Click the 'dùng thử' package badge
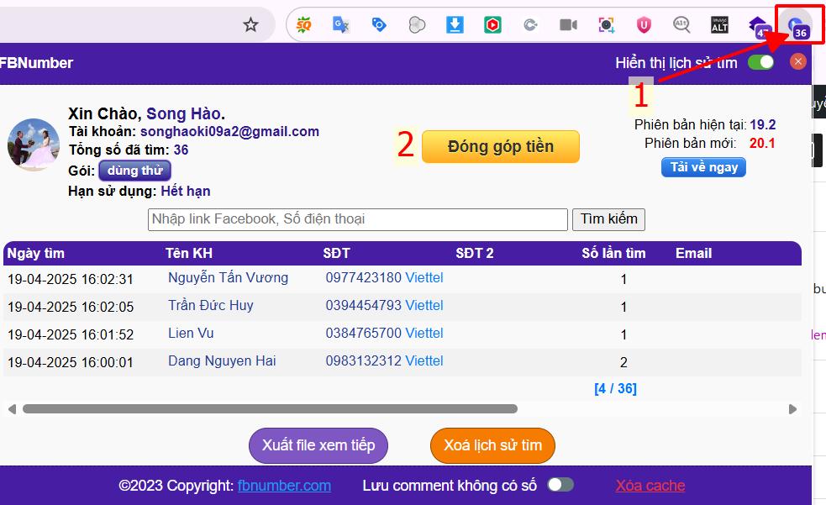Screen dimensions: 826x505 pos(134,171)
